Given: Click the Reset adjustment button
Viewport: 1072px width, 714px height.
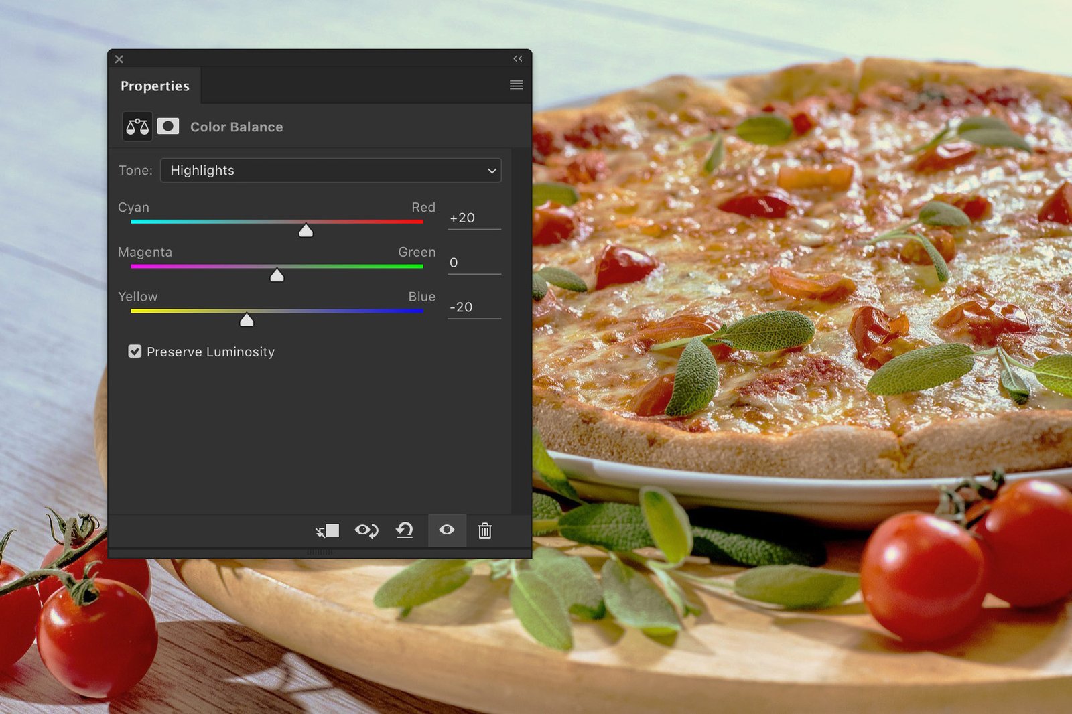Looking at the screenshot, I should point(405,530).
